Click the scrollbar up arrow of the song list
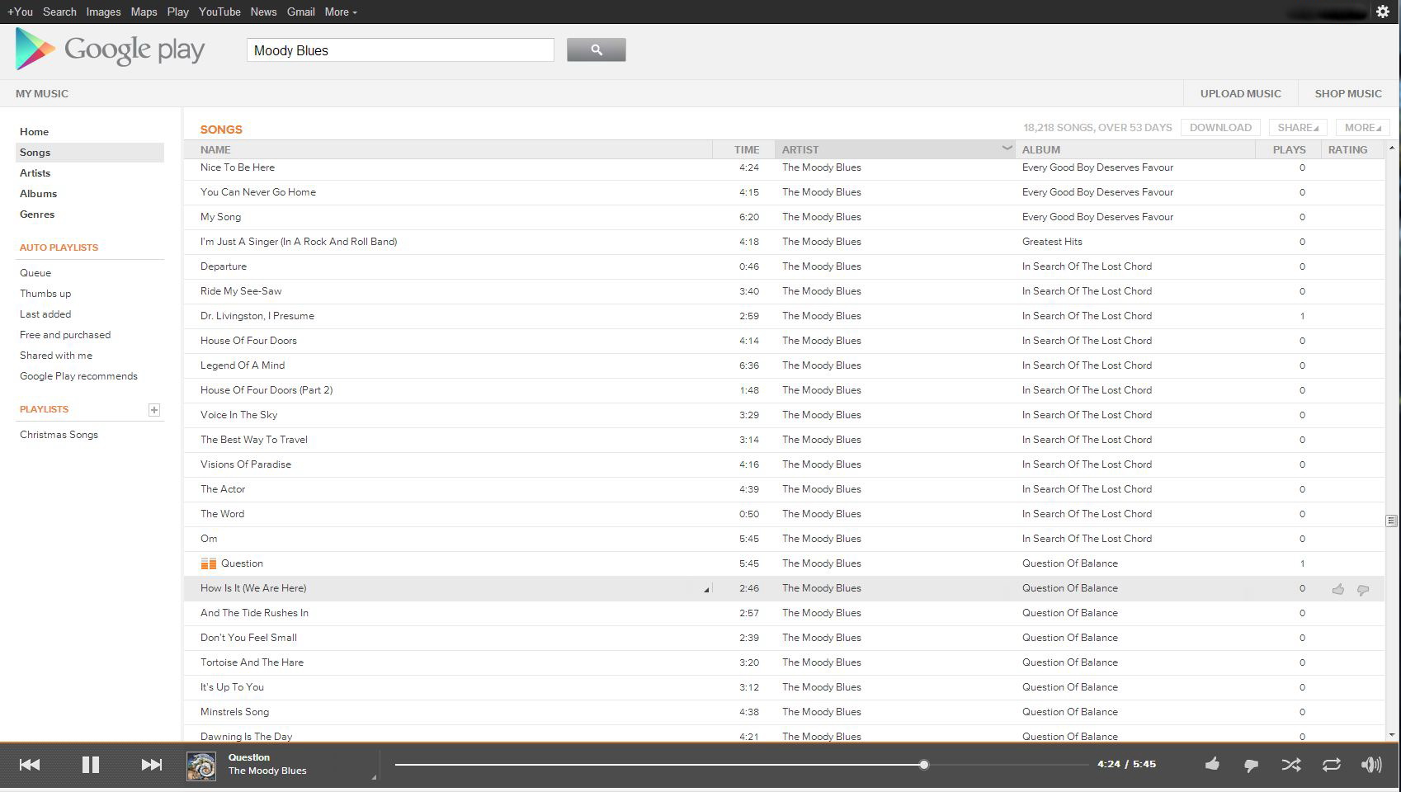Image resolution: width=1401 pixels, height=792 pixels. (1392, 148)
